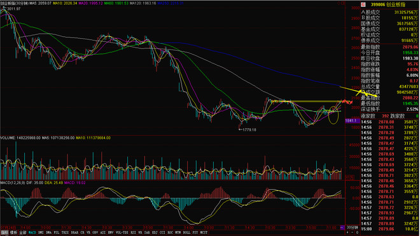Click the 1841.1 price label on axis
The image size is (420, 236).
tap(351, 121)
